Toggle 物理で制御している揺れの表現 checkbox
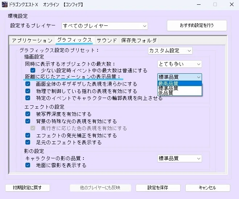239x199 pixels. 28,91
